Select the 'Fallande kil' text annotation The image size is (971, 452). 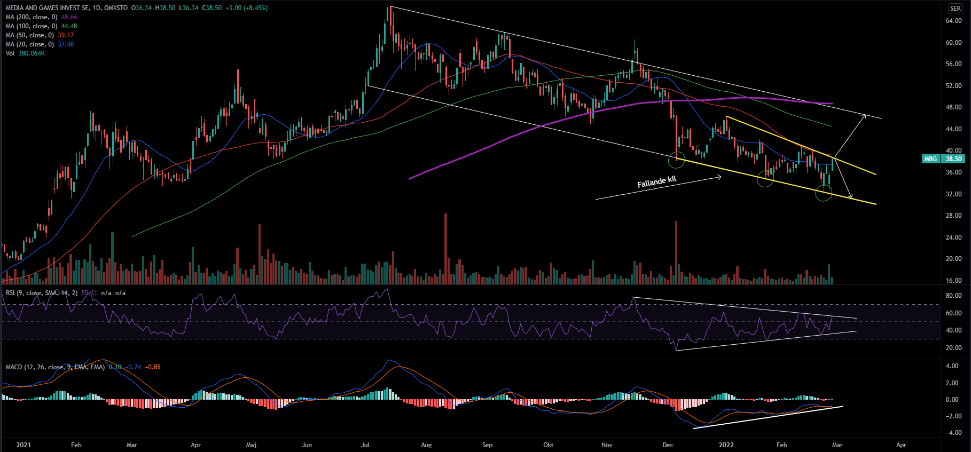(656, 182)
